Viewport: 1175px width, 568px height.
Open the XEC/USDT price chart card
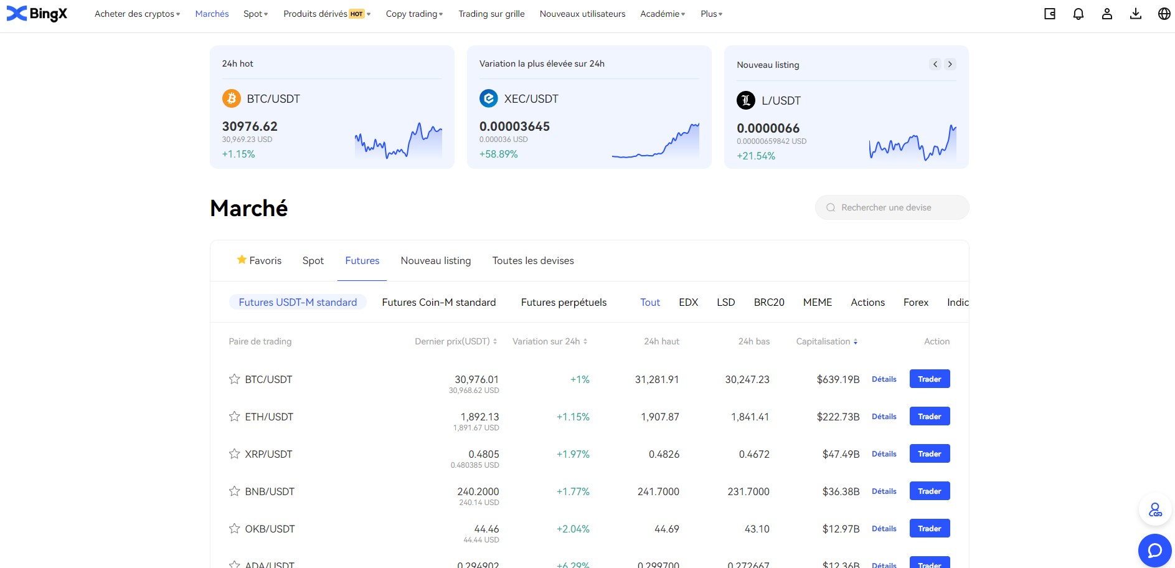(589, 107)
